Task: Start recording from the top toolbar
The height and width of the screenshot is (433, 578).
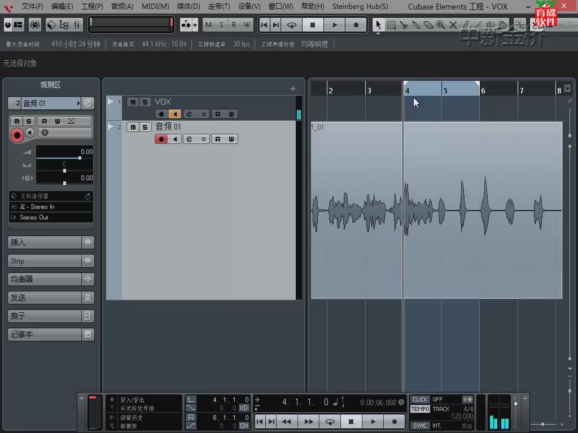Action: click(356, 25)
